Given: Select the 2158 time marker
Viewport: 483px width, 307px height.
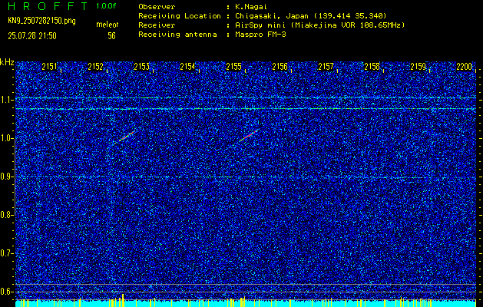Looking at the screenshot, I should (372, 67).
